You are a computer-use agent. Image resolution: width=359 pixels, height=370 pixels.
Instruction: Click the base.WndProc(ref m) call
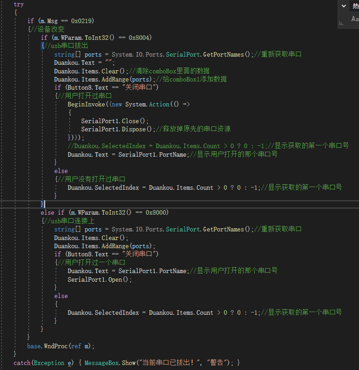(x=61, y=346)
